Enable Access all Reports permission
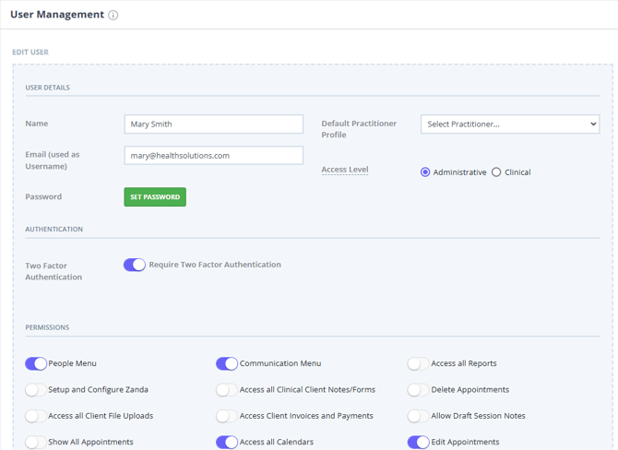Screen dimensions: 618x450 click(x=418, y=364)
